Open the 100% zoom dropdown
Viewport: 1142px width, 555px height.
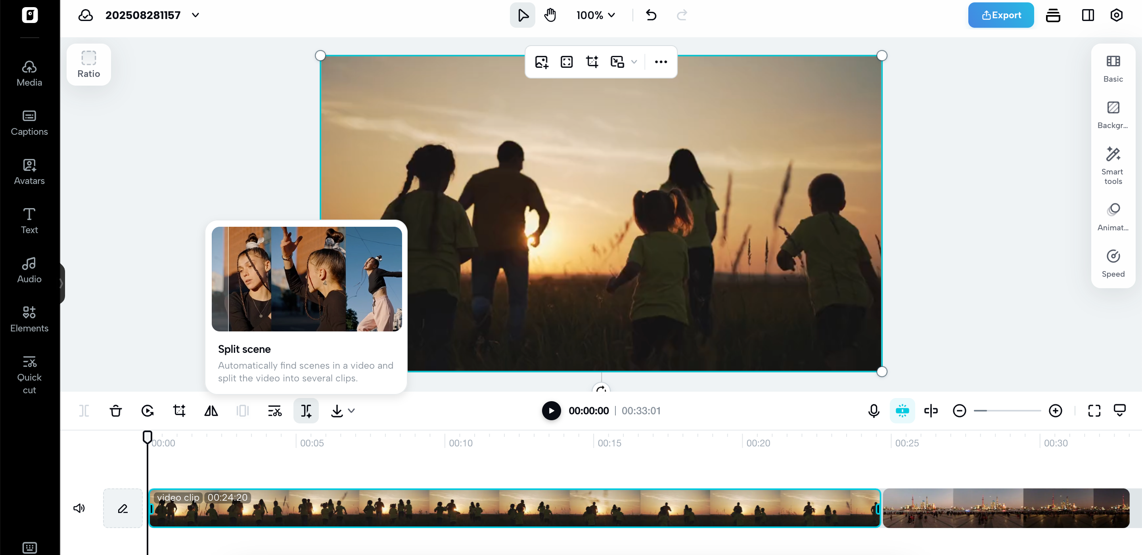click(595, 15)
